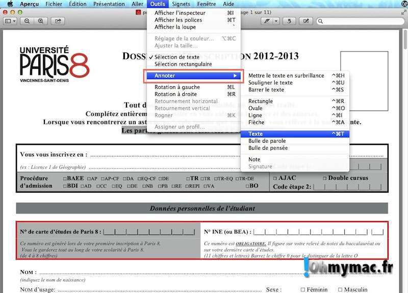This screenshot has width=408, height=293.
Task: Click the search field in the toolbar
Action: pyautogui.click(x=361, y=21)
